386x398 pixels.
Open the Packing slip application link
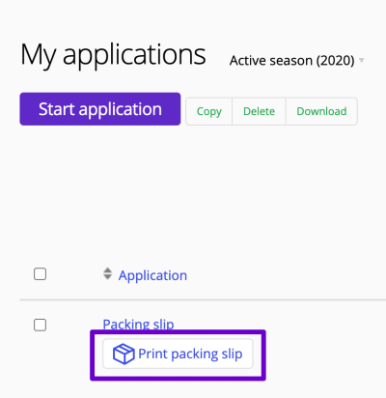click(138, 324)
